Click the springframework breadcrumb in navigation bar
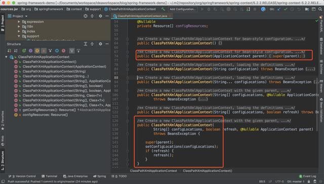Viewport: 324px width, 184px height. [x=49, y=9]
